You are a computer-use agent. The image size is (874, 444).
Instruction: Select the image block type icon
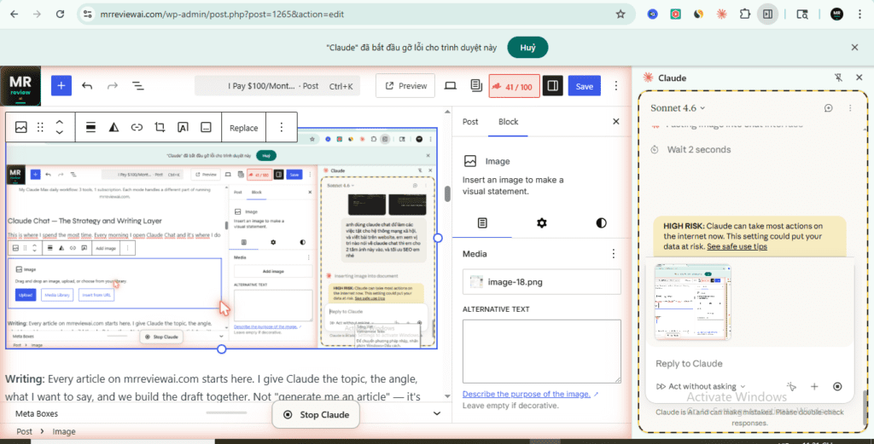(x=21, y=128)
